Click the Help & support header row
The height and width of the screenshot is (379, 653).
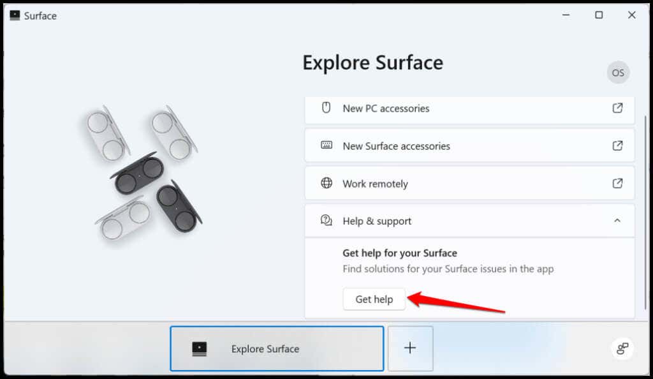point(469,221)
